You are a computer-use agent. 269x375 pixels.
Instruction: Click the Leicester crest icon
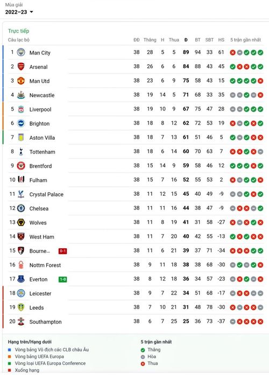pyautogui.click(x=21, y=293)
